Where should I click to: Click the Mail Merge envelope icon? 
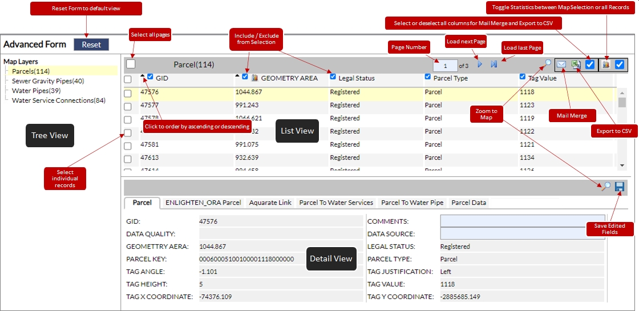coord(561,64)
